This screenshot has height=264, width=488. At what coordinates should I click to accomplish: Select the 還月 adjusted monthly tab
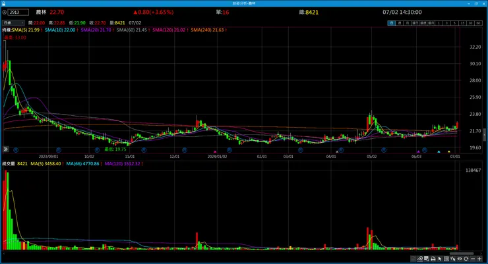pyautogui.click(x=431, y=23)
